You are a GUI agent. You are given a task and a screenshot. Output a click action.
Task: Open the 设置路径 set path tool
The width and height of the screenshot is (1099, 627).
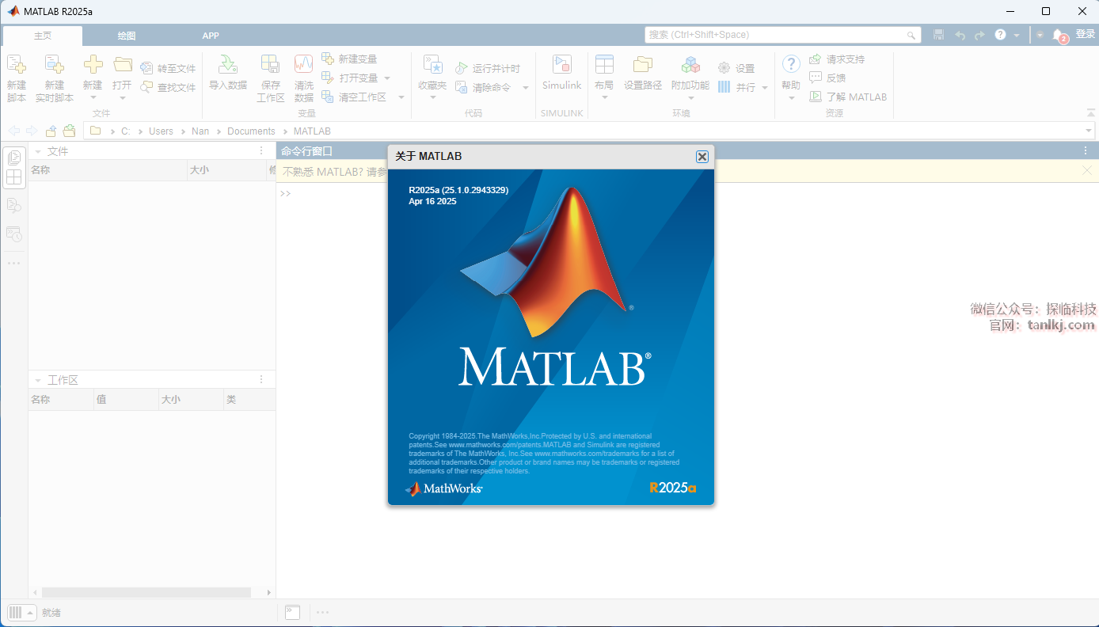642,65
